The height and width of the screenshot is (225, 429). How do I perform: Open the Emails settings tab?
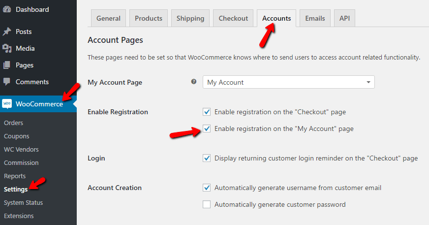[315, 19]
